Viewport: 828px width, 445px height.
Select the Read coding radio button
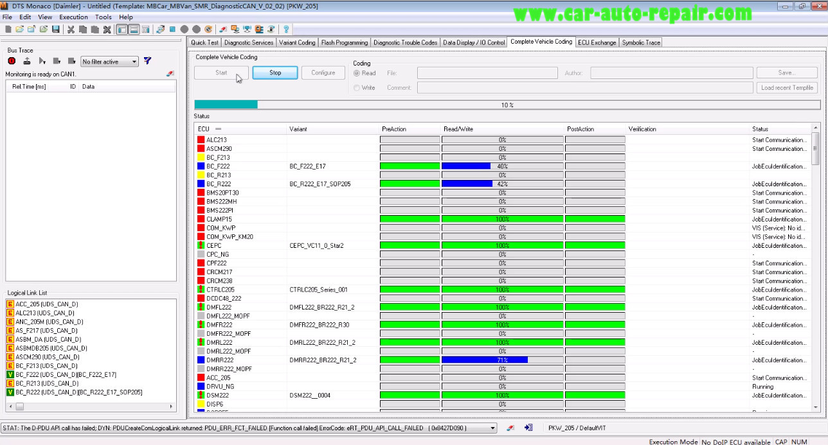(x=357, y=73)
